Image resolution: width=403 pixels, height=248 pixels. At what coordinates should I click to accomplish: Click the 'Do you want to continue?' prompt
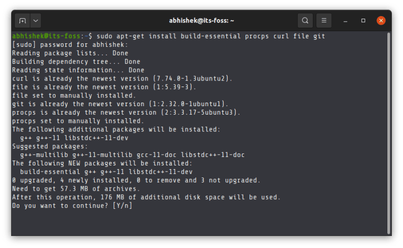click(72, 206)
